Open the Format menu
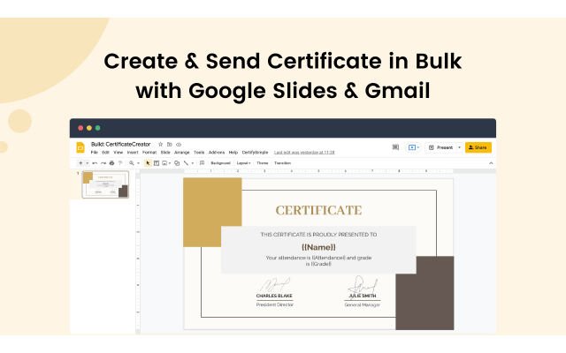The image size is (566, 353). coord(149,153)
